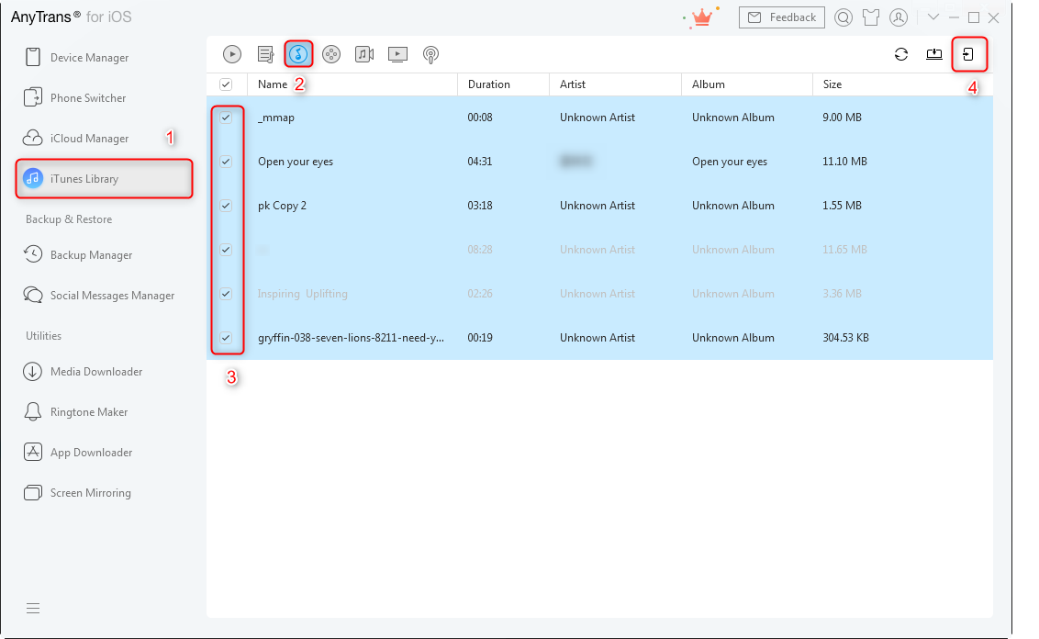Click the user account icon
The height and width of the screenshot is (639, 1039).
click(x=899, y=17)
